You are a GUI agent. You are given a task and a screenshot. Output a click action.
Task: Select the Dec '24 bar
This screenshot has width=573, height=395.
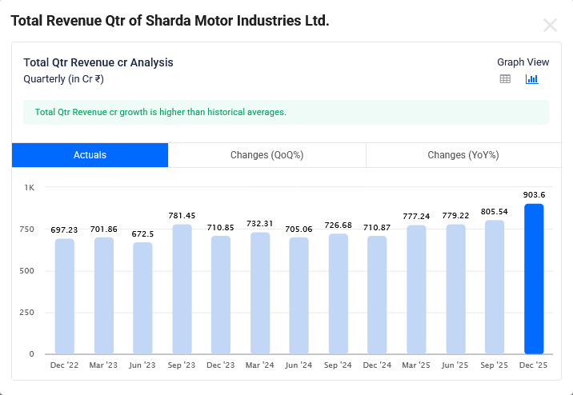[x=377, y=295]
